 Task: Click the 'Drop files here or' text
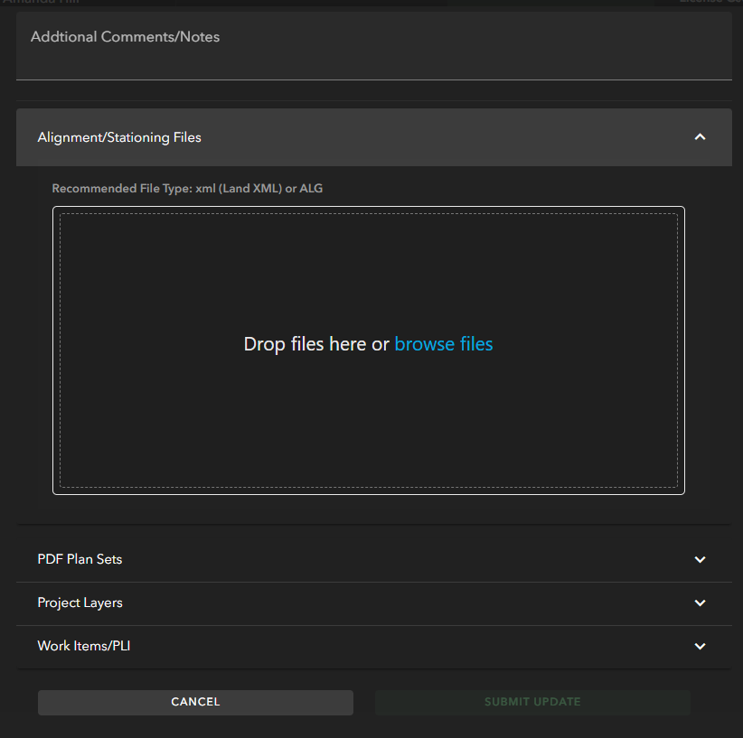coord(316,344)
